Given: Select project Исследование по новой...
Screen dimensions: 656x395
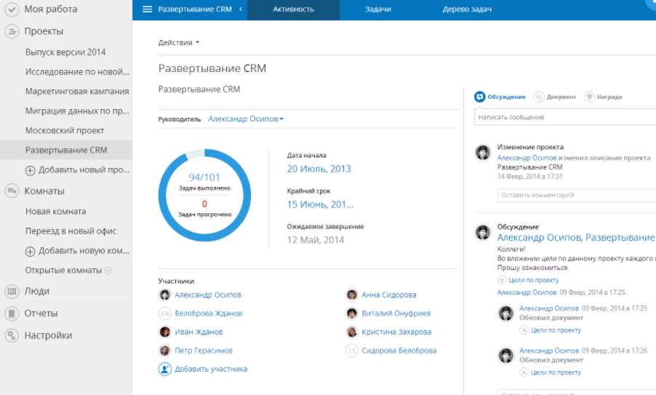Looking at the screenshot, I should [77, 72].
